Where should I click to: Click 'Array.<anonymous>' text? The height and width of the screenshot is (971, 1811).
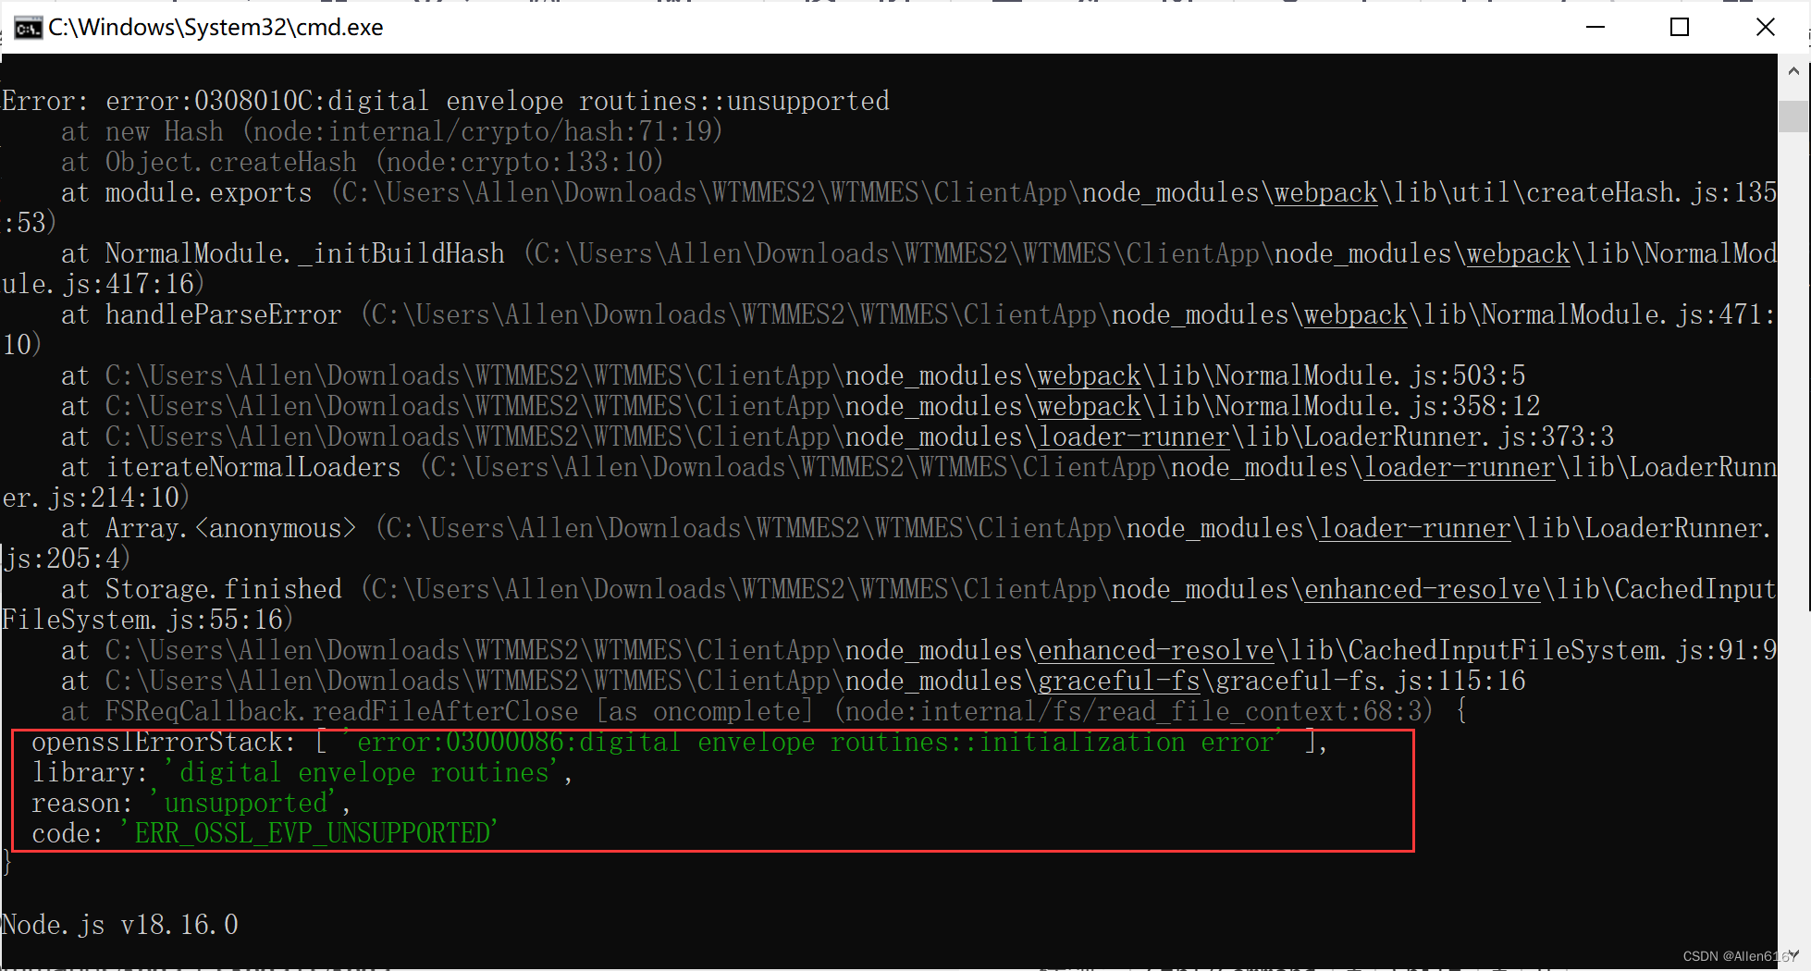(230, 528)
